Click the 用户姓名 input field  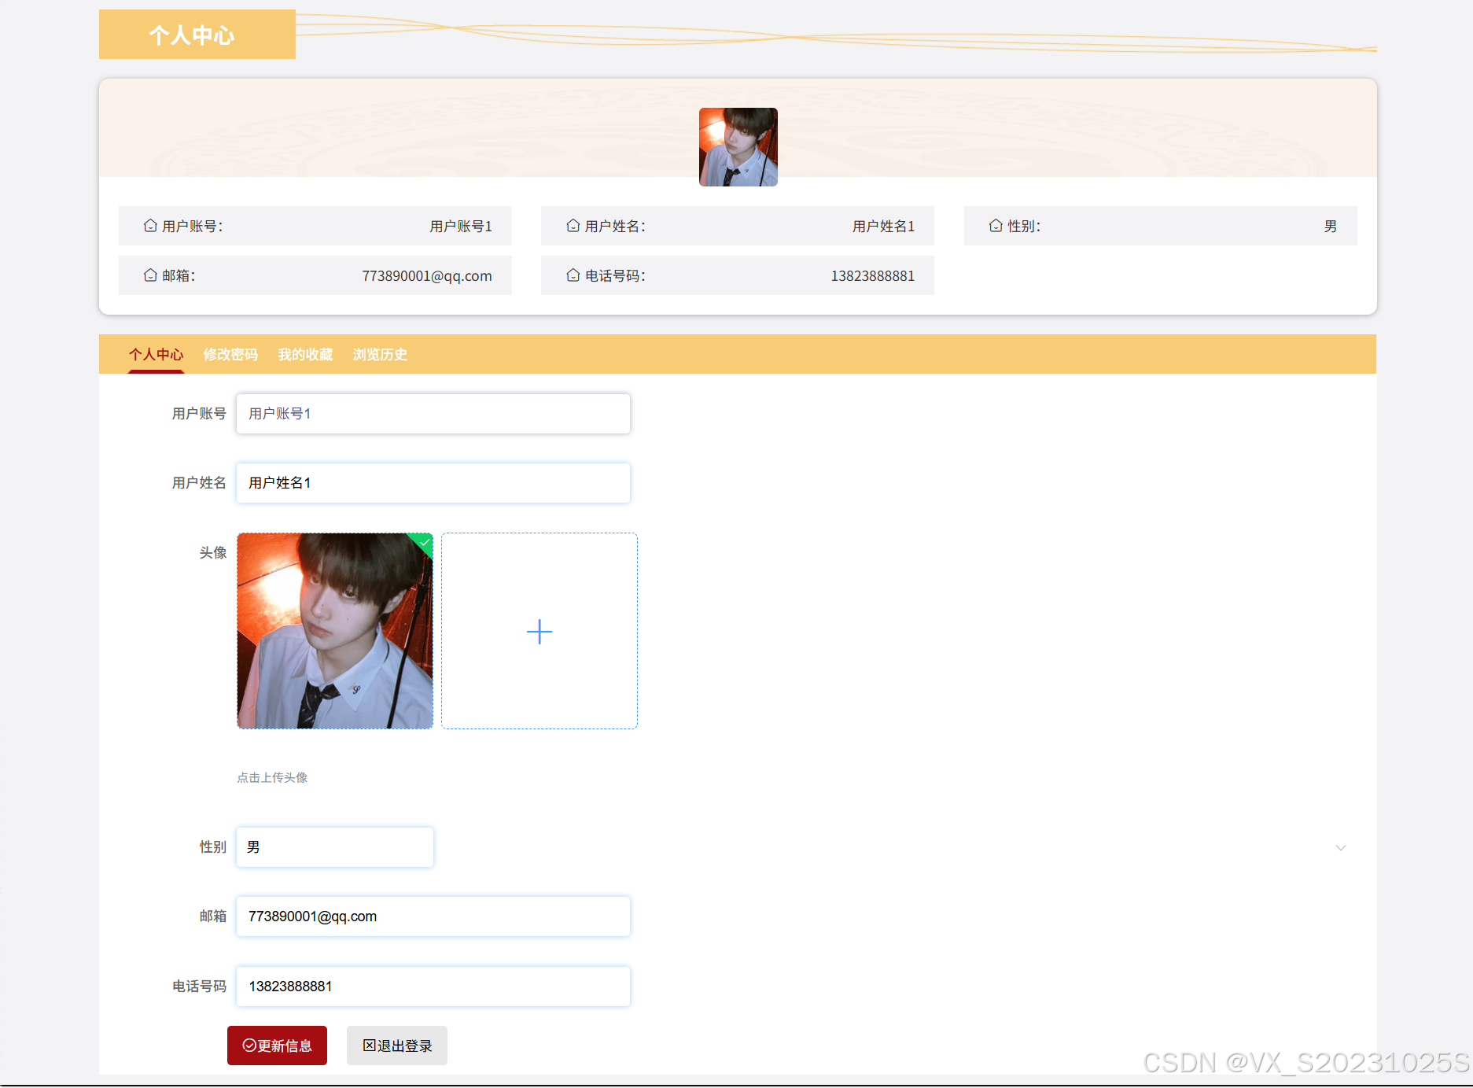click(433, 483)
